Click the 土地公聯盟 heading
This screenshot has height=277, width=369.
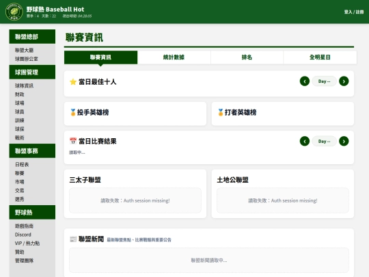[x=232, y=180]
